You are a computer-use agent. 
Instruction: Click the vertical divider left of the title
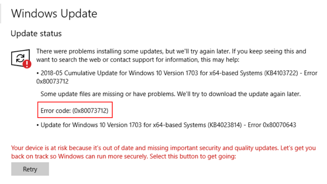point(1,11)
